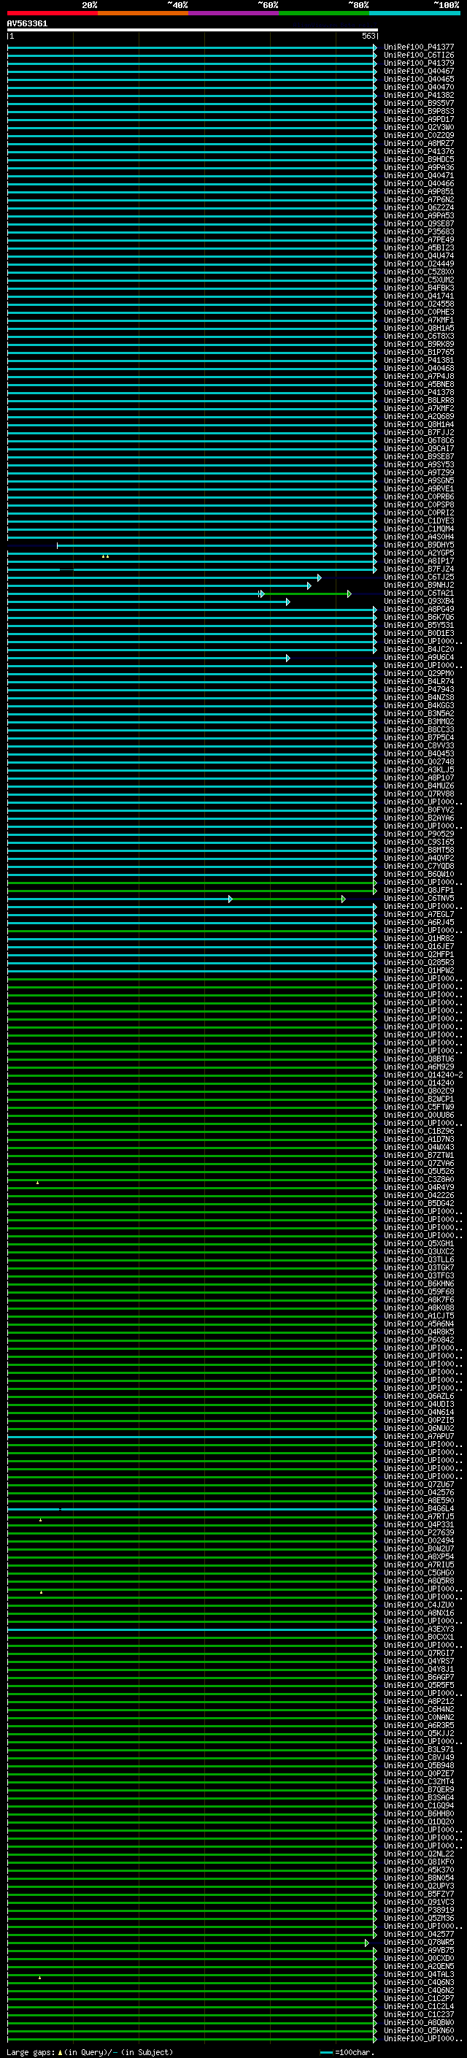The width and height of the screenshot is (467, 2058).
Task: Select hit UniRef100_P35683
Action: click(418, 231)
